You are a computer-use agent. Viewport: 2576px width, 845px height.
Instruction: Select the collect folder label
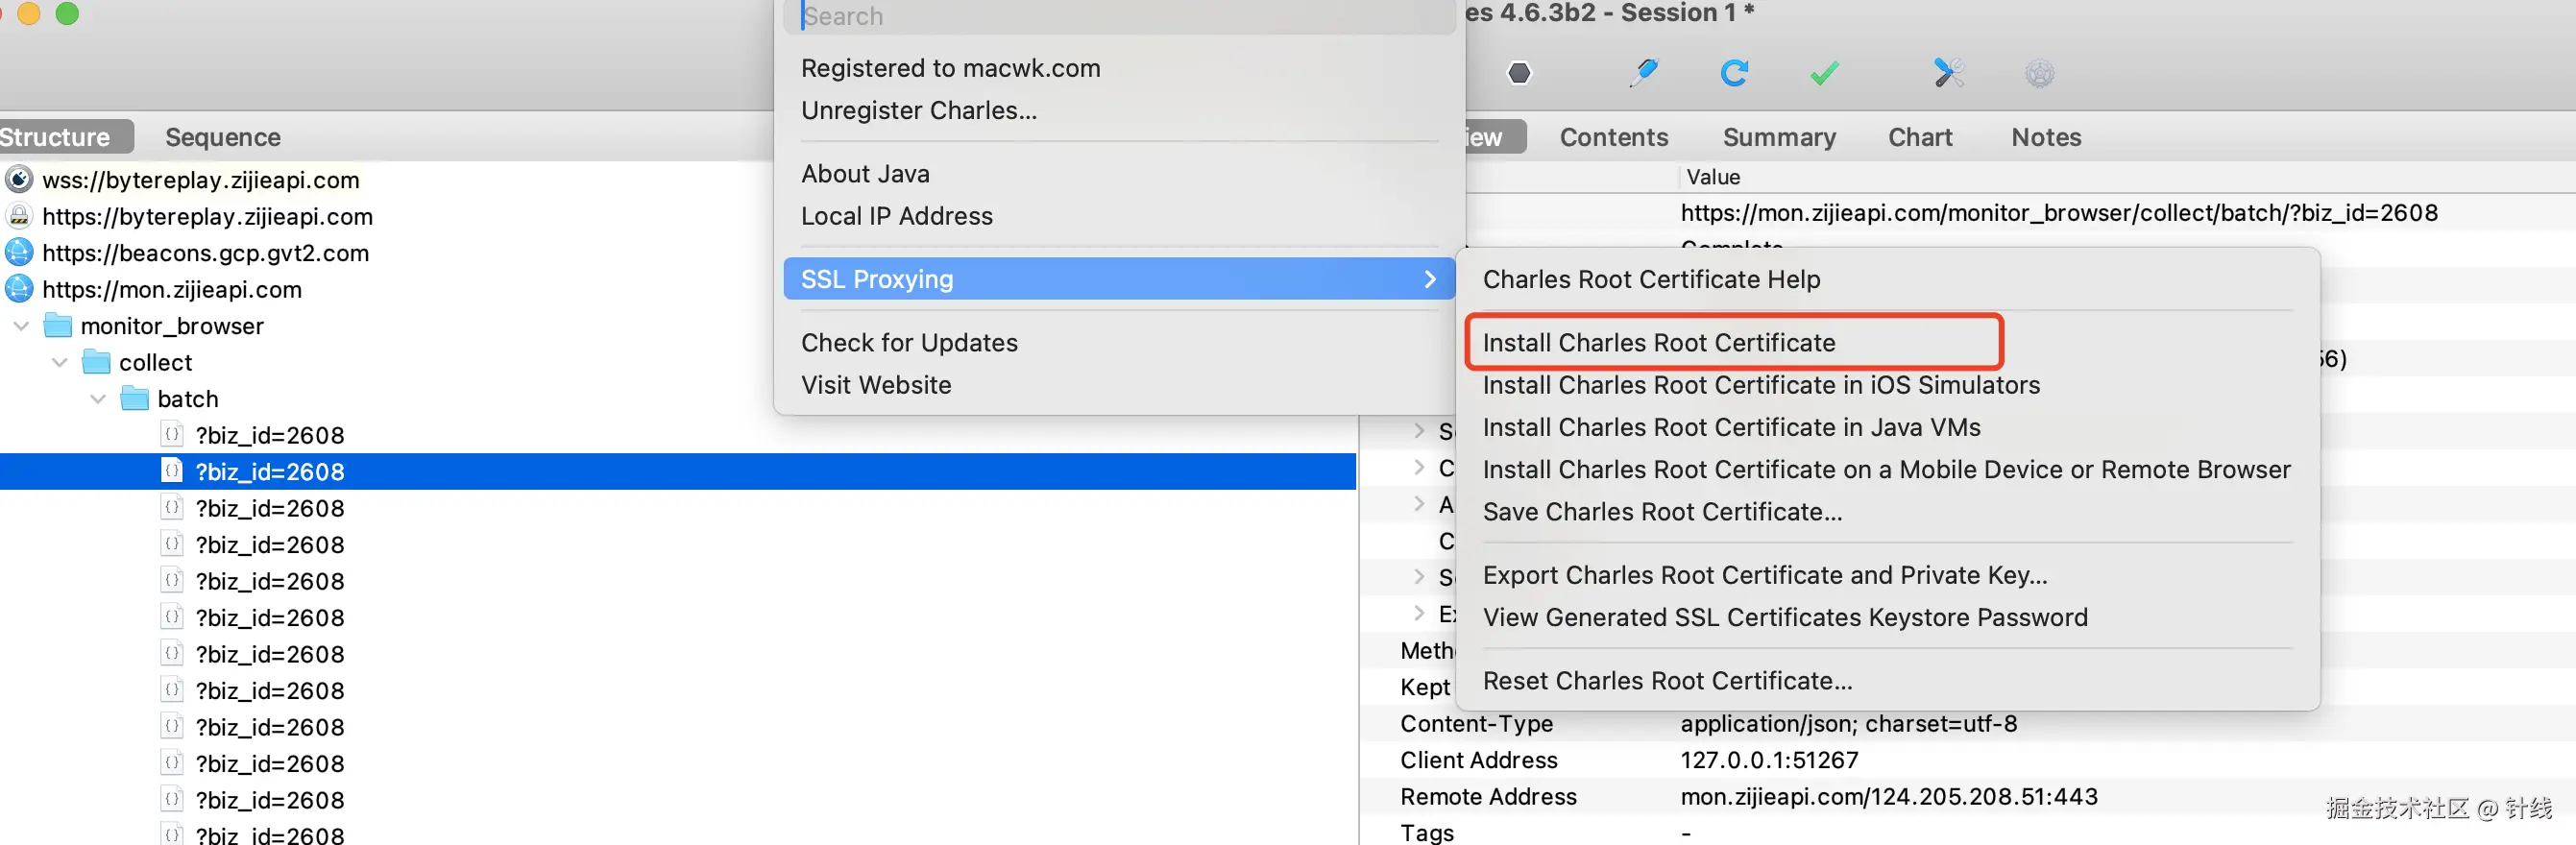pos(155,362)
